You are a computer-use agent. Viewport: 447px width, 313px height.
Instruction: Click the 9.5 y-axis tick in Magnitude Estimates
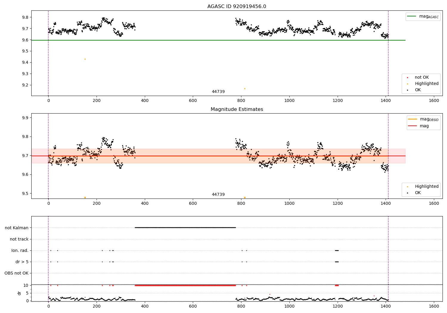25,193
